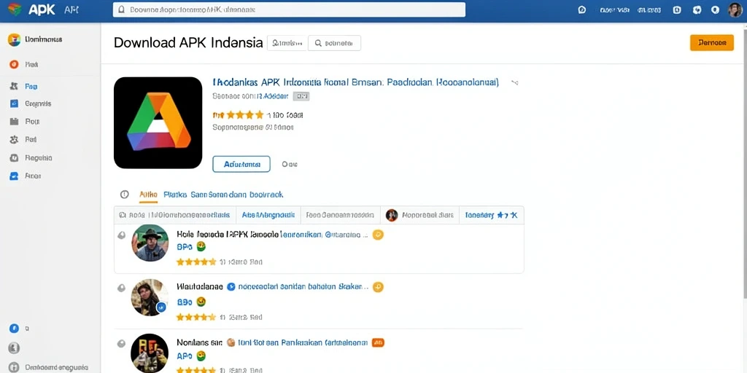The width and height of the screenshot is (747, 373).
Task: Click the yellow badge on second review
Action: [378, 287]
